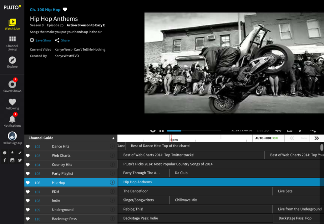
Task: Toggle heart for channel 107 EDM
Action: coord(28,192)
